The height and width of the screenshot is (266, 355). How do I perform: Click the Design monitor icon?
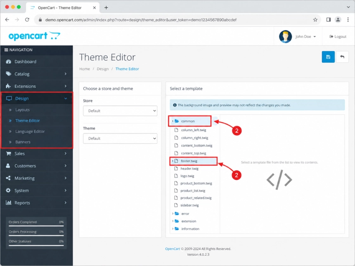pos(9,99)
